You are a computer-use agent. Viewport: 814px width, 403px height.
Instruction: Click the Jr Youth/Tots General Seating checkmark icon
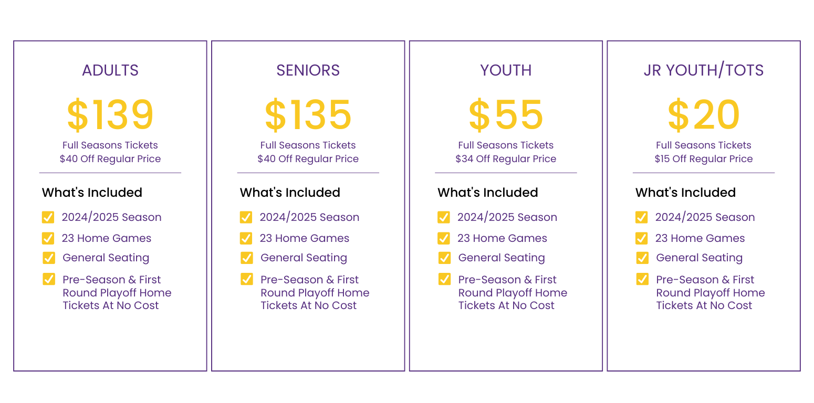tap(642, 258)
